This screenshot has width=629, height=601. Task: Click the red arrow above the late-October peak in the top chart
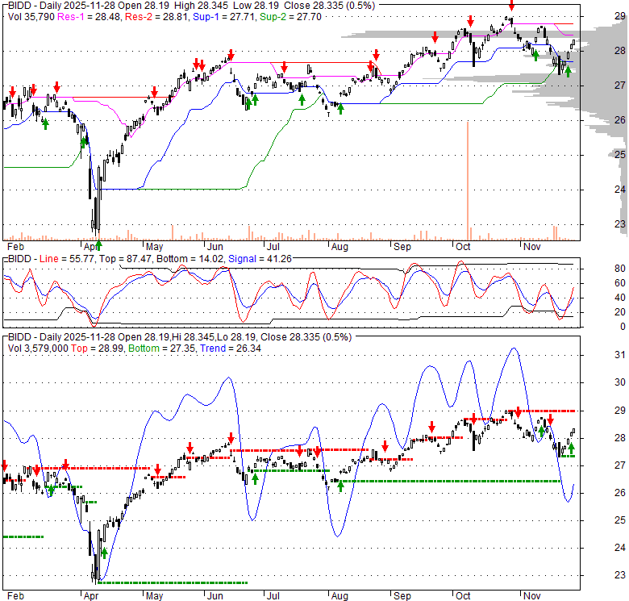click(510, 6)
